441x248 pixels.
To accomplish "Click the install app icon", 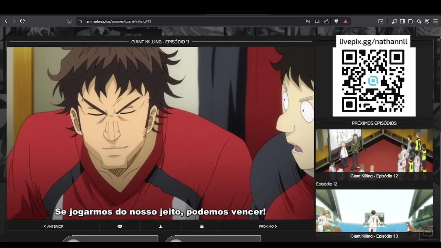I will tap(317, 21).
